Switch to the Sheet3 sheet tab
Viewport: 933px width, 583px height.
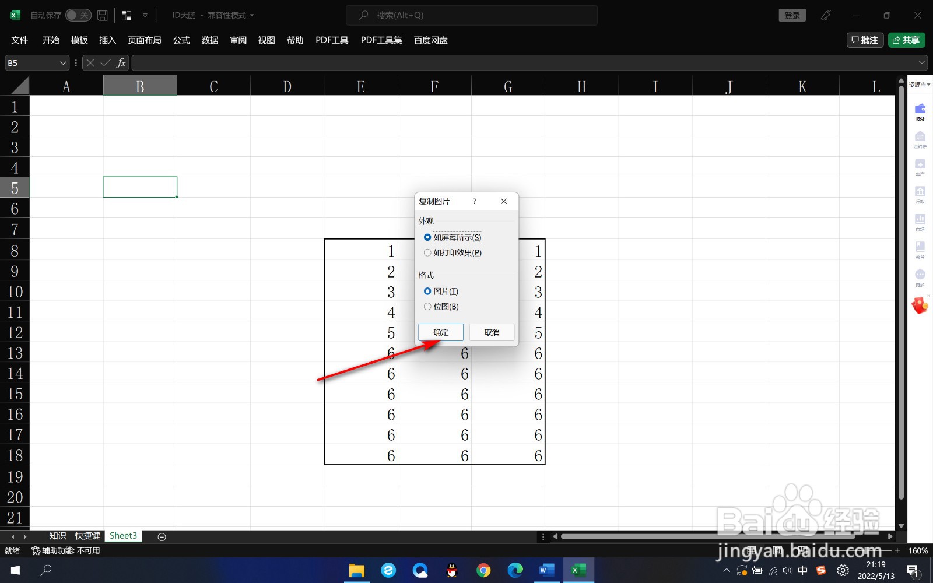[x=123, y=536]
